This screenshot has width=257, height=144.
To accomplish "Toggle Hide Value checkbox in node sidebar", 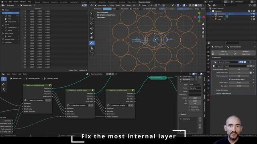I will tap(189, 107).
